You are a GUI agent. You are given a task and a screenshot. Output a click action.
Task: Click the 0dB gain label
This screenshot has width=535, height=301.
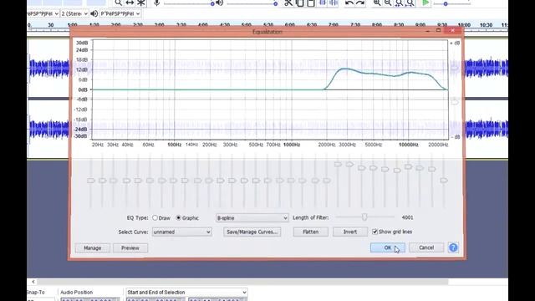(83, 89)
